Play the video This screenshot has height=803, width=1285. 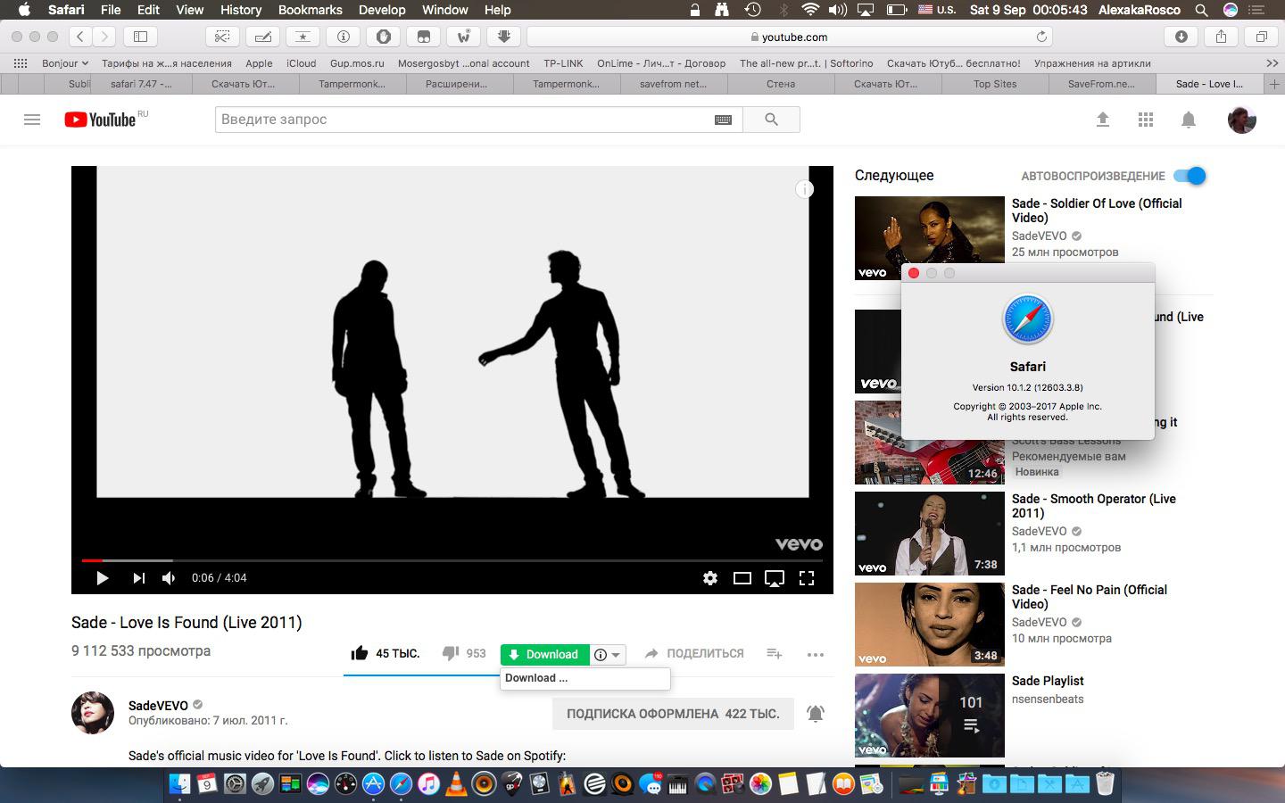102,578
